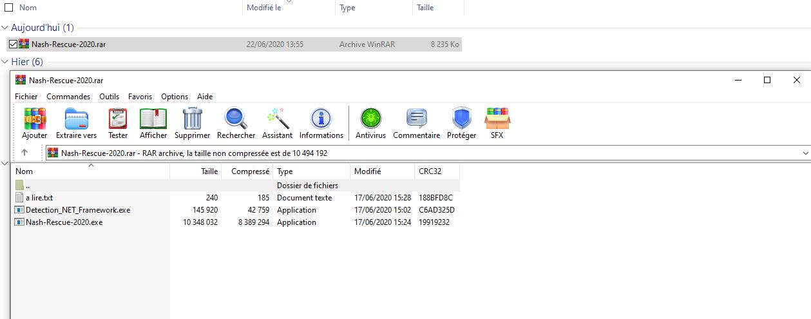Select Nash-Rescue-2020.exe file name
Image resolution: width=811 pixels, height=319 pixels.
(x=64, y=222)
